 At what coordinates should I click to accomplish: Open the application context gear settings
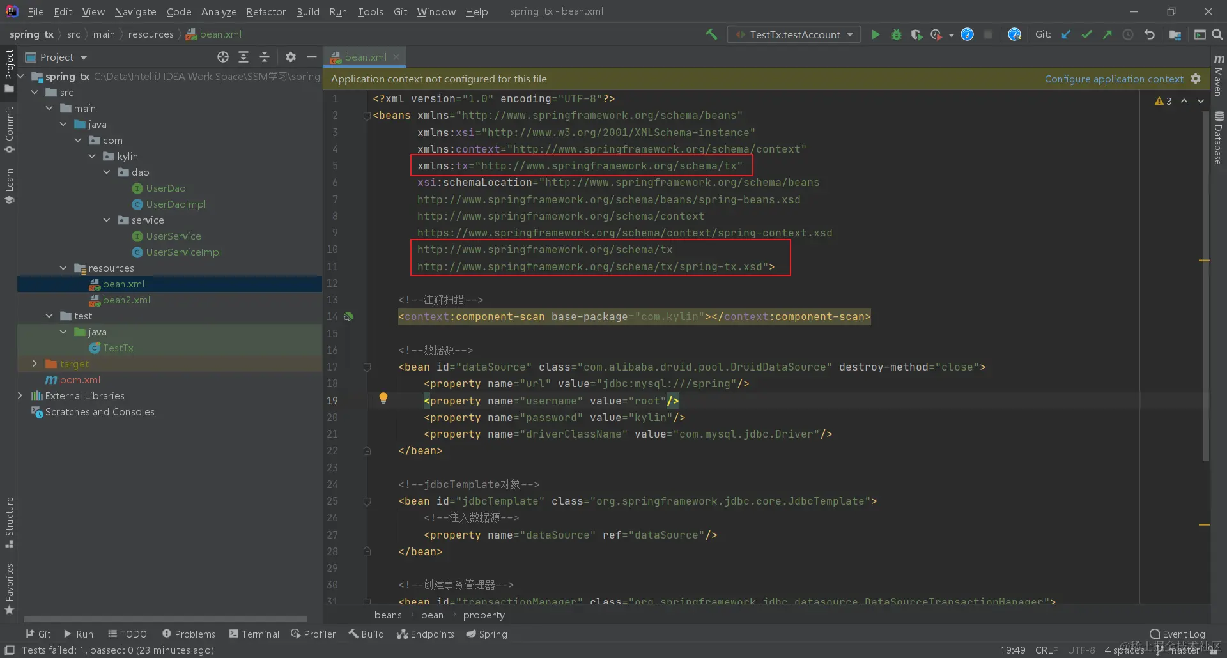[1196, 79]
